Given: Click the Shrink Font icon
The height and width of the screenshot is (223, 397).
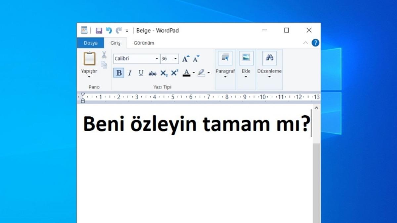Looking at the screenshot, I should [196, 59].
